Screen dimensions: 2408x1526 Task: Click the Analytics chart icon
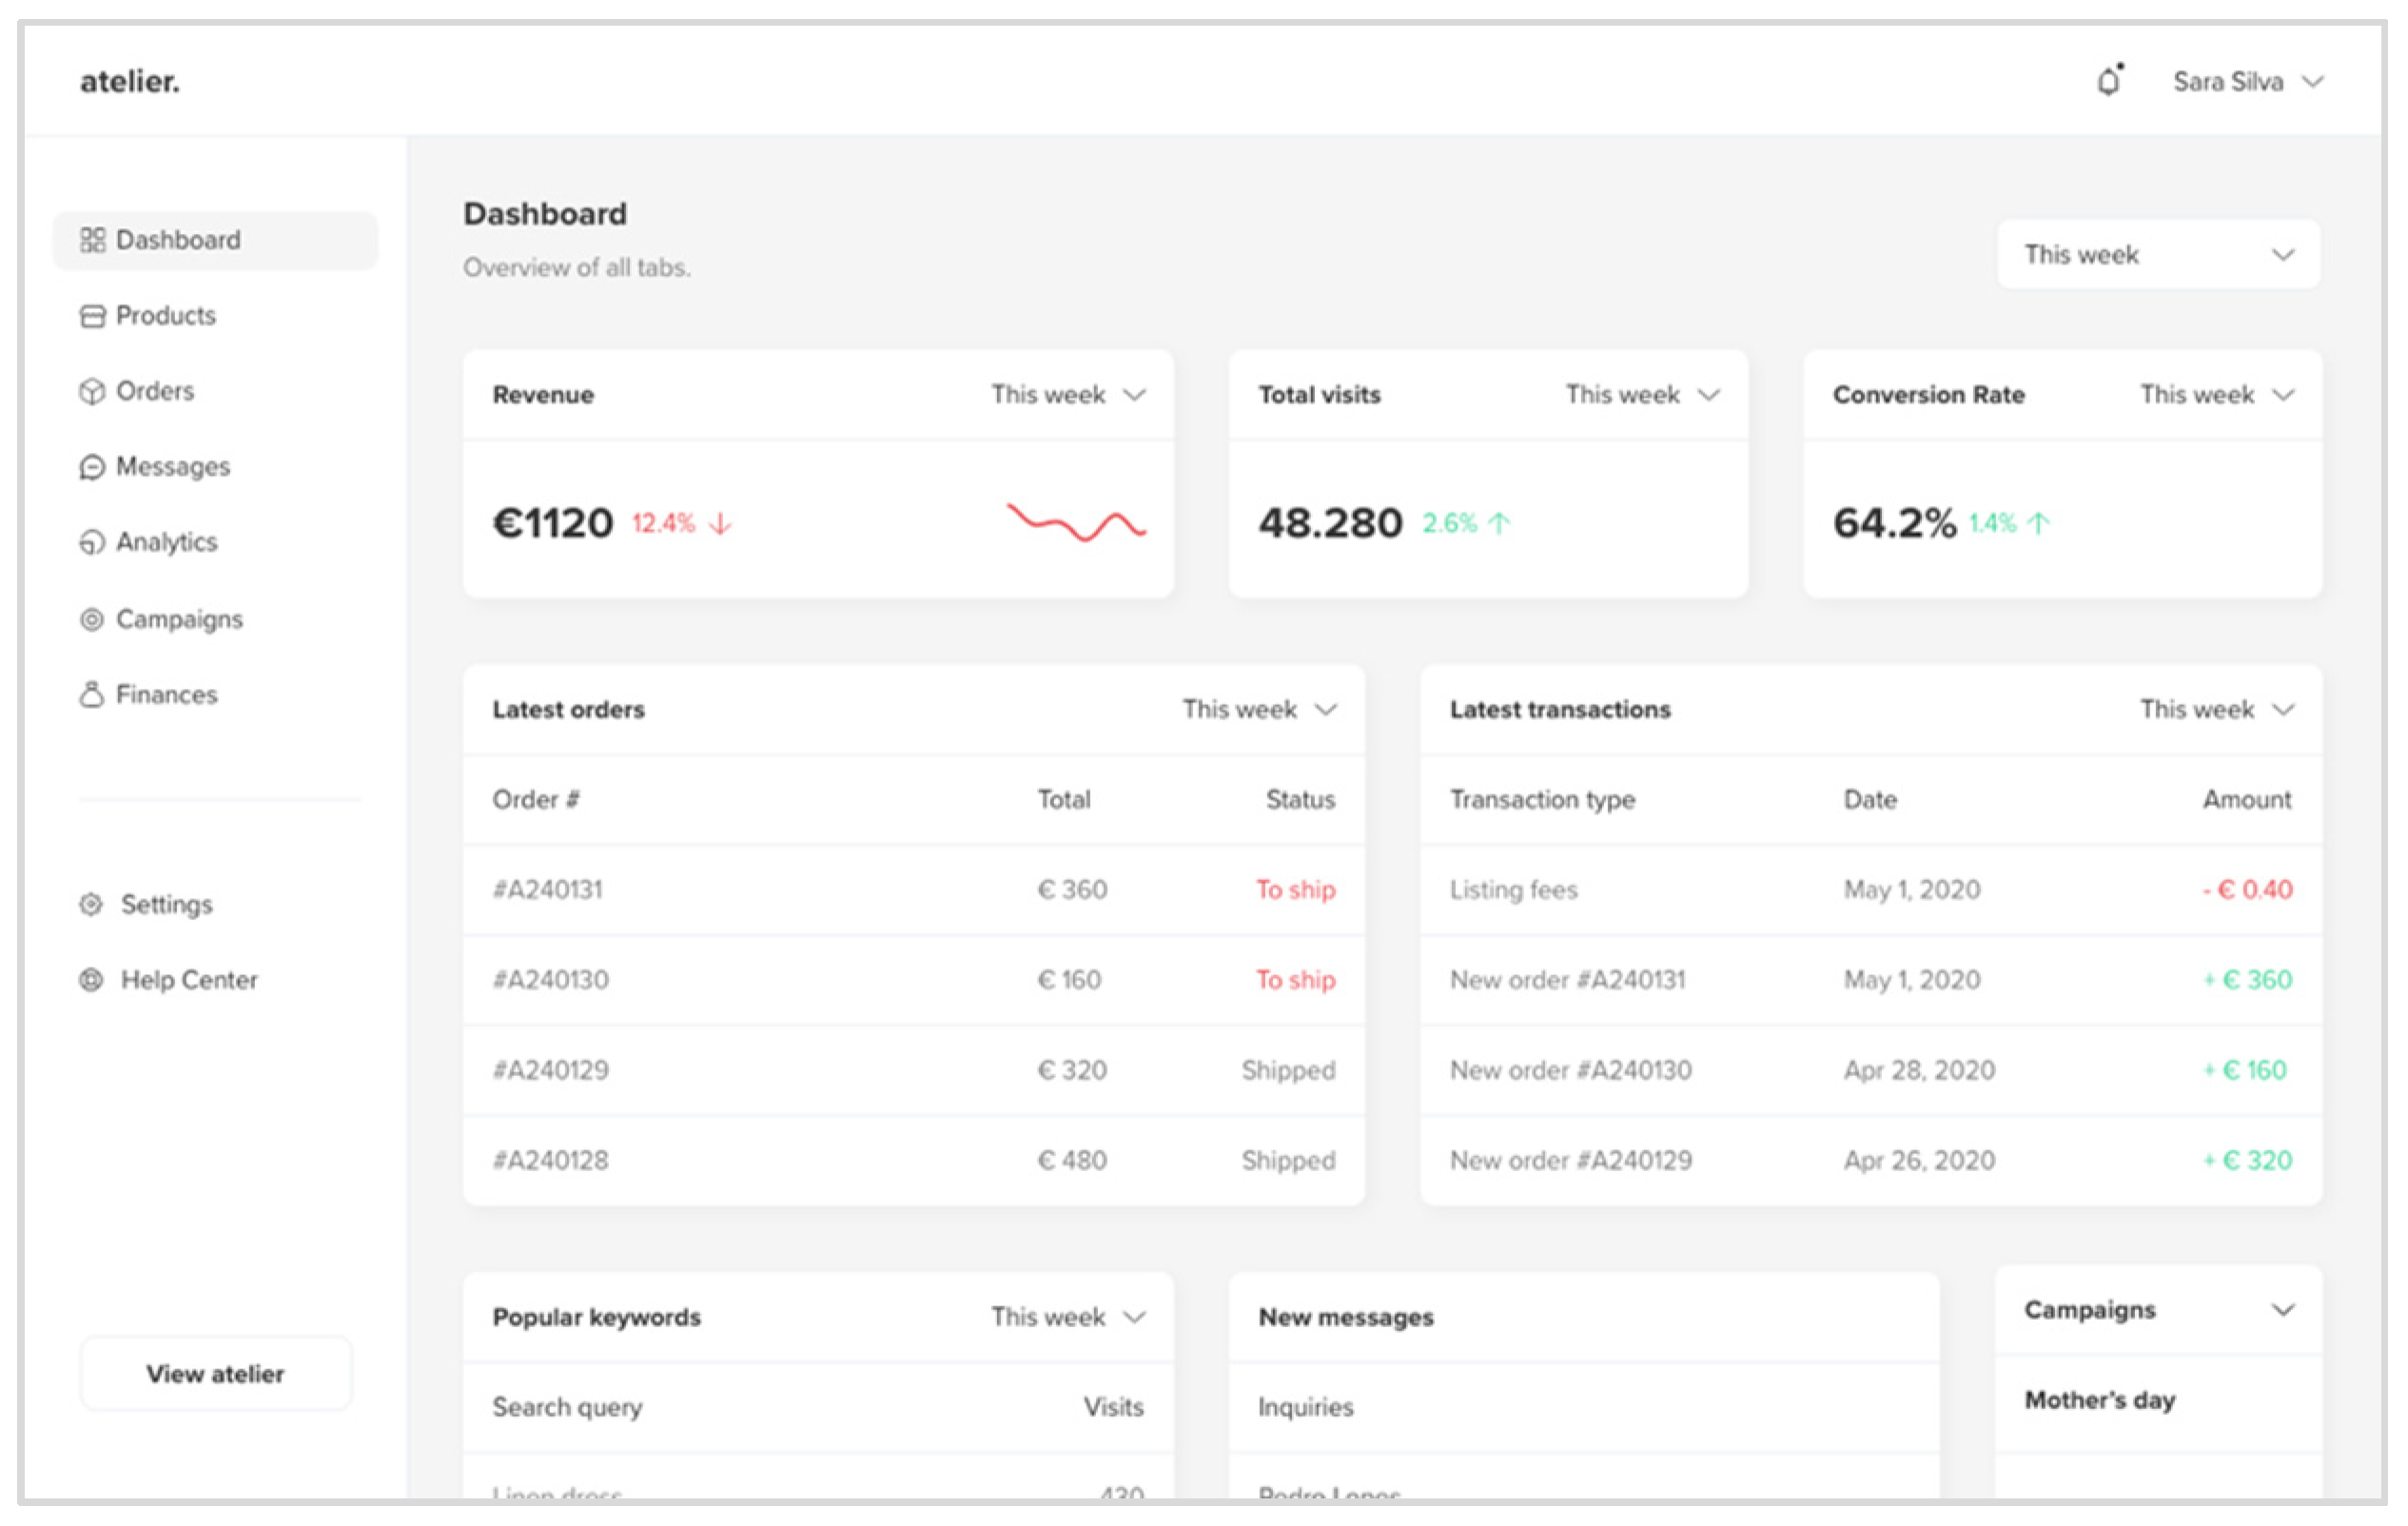coord(92,543)
